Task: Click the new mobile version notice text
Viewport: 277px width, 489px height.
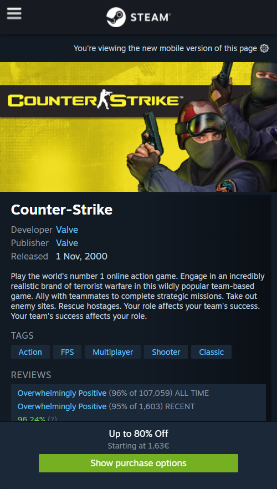Action: pos(165,48)
